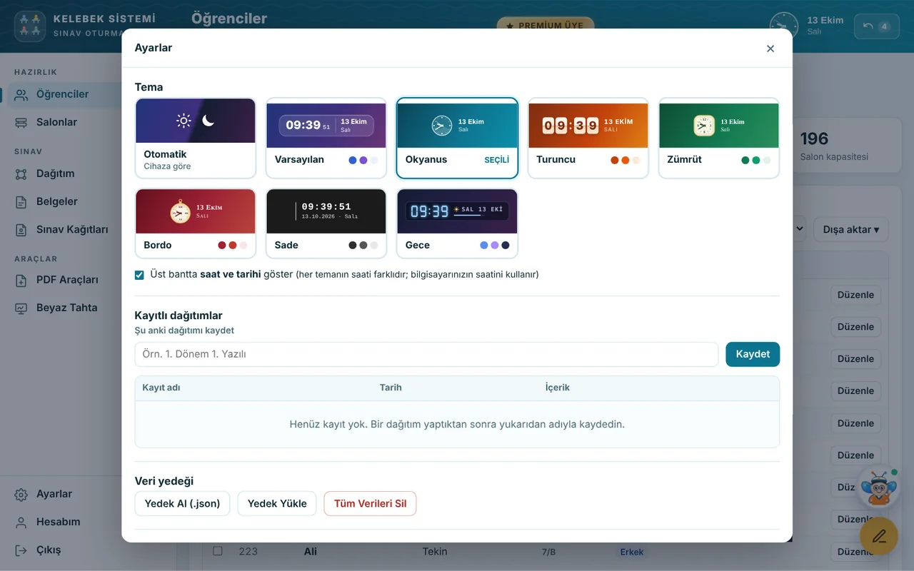Tick the checkbox for student row 223
Viewport: 914px width, 571px height.
218,551
